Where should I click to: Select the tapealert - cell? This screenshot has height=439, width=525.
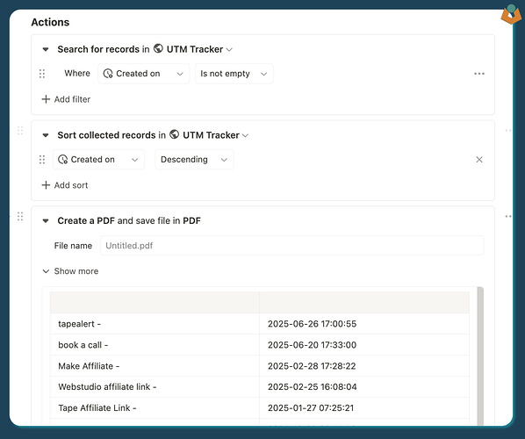(x=155, y=324)
